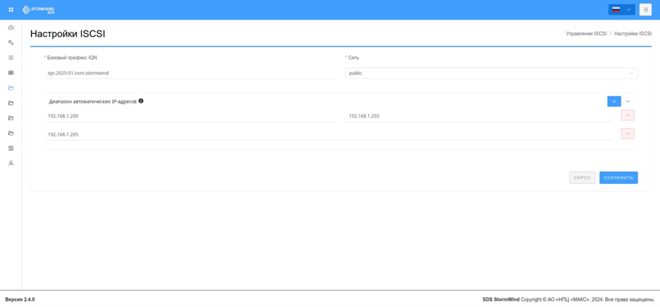Open the disk save sidebar icon
The image size is (660, 307).
tap(11, 148)
